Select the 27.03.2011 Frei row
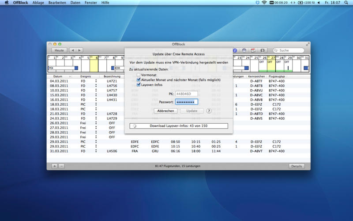 click(179, 128)
